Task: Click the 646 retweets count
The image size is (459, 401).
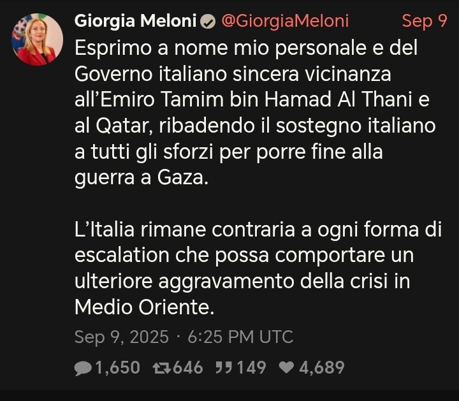Action: [x=188, y=368]
